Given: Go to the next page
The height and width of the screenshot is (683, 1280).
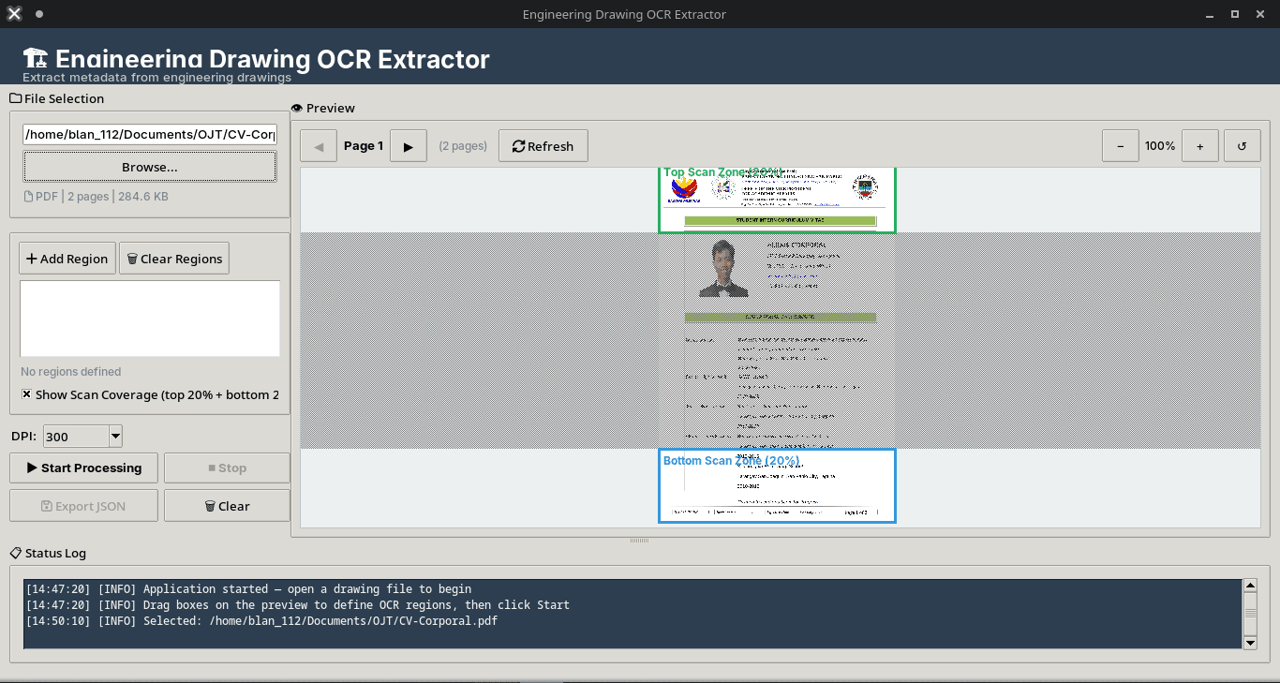Looking at the screenshot, I should pyautogui.click(x=408, y=146).
